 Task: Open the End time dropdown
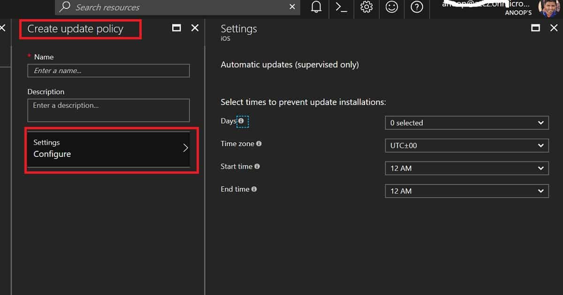click(x=467, y=191)
